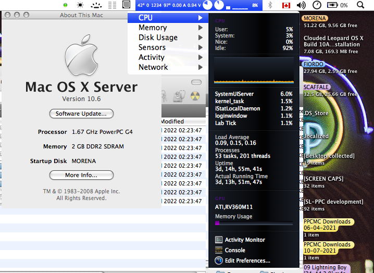The width and height of the screenshot is (374, 273).
Task: Click the second iStat CPU pie chart
Action: click(x=219, y=5)
